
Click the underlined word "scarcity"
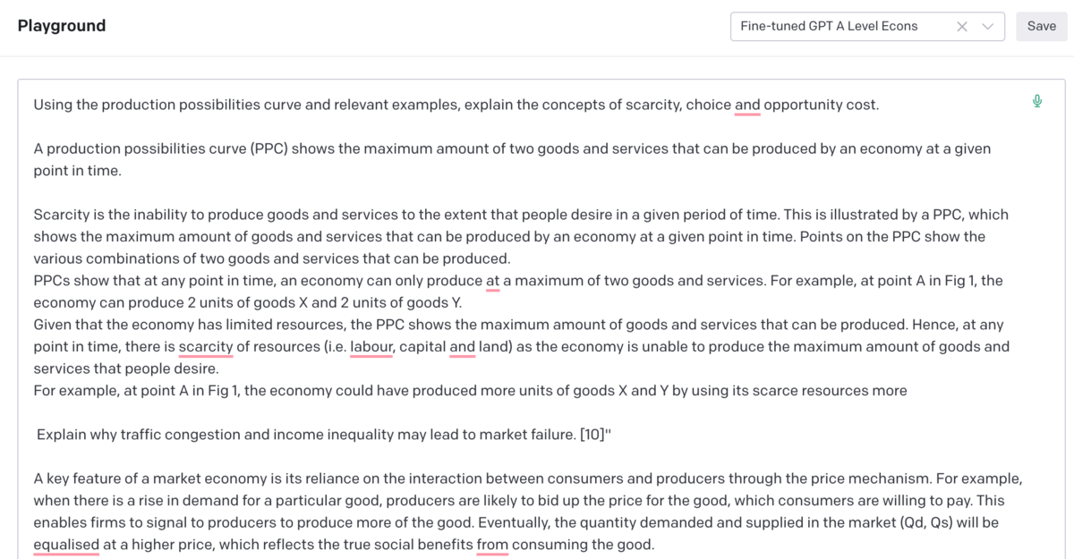point(206,347)
